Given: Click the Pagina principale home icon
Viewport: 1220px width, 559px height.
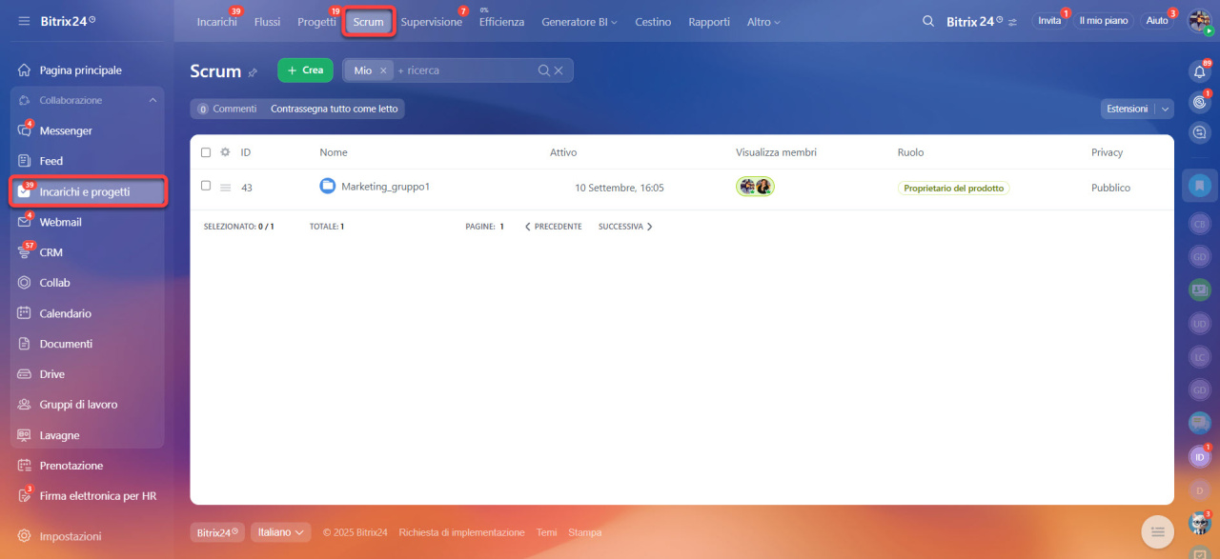Looking at the screenshot, I should (25, 70).
